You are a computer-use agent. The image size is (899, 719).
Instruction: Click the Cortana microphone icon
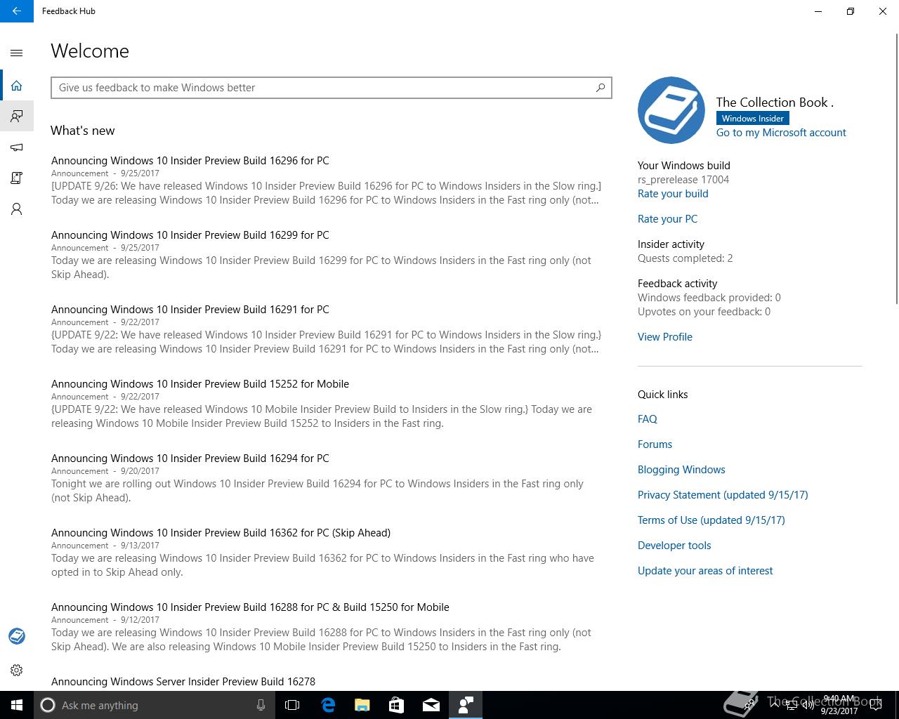(x=261, y=705)
